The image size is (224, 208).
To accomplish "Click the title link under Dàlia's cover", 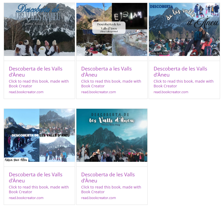I will click(x=180, y=72).
